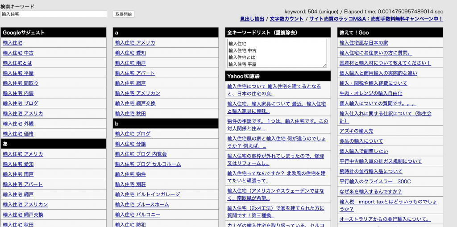Screen dimensions: 457x227
Task: Open the 物件の相談です question link
Action: point(278,125)
